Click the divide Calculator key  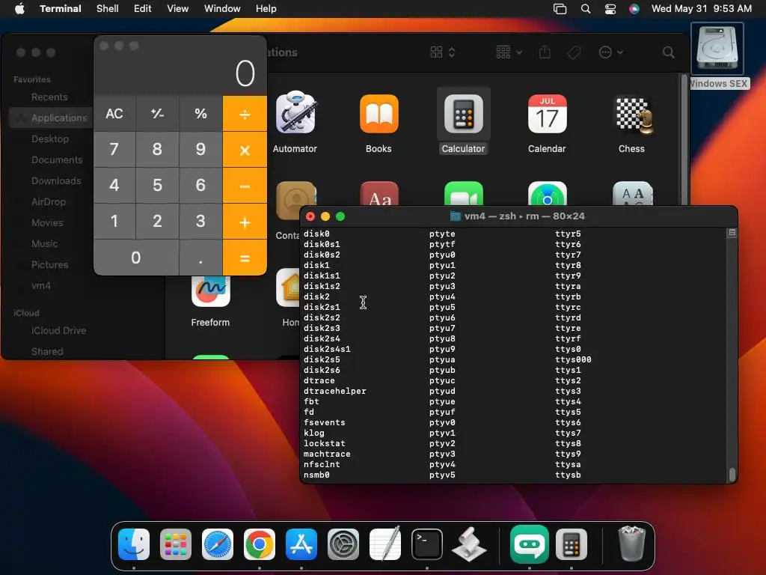coord(245,114)
